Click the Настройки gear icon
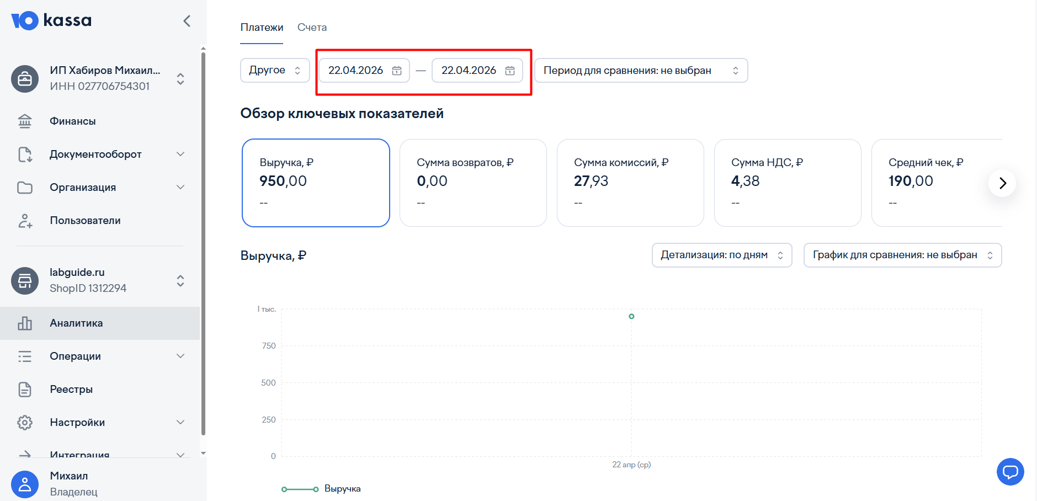The image size is (1037, 501). pyautogui.click(x=25, y=423)
